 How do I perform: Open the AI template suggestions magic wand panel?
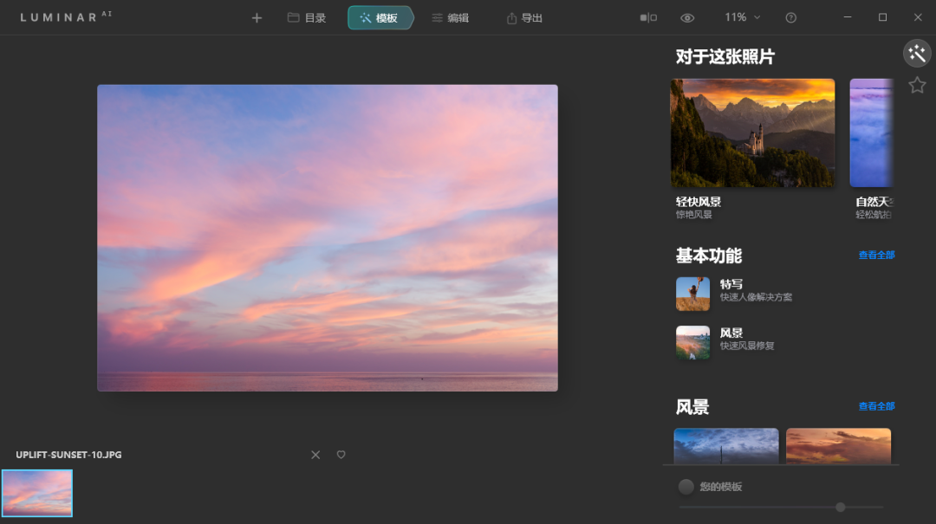917,53
